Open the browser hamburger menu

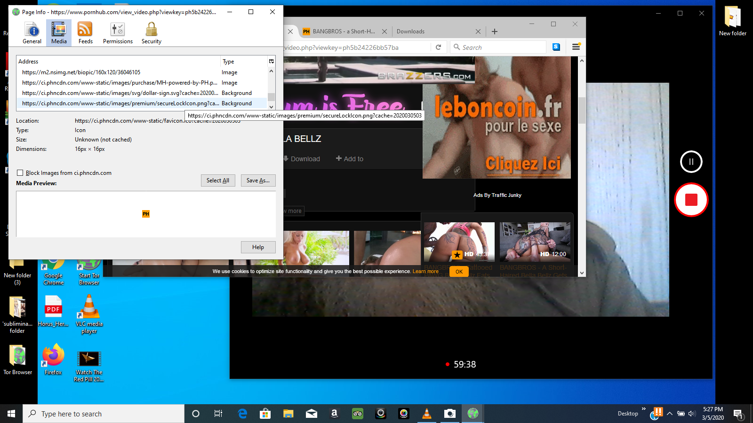pyautogui.click(x=576, y=47)
